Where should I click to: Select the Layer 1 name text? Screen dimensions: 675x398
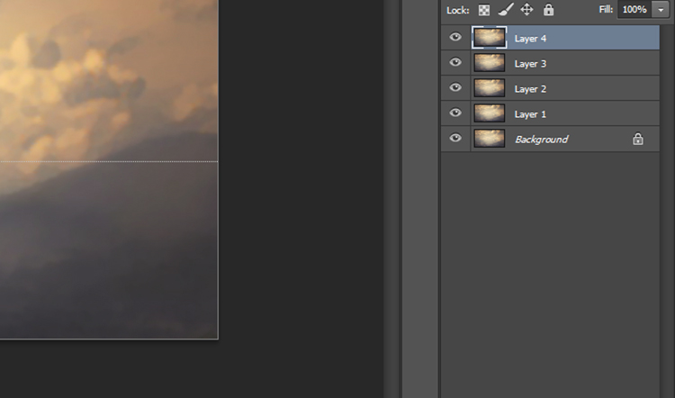click(530, 114)
